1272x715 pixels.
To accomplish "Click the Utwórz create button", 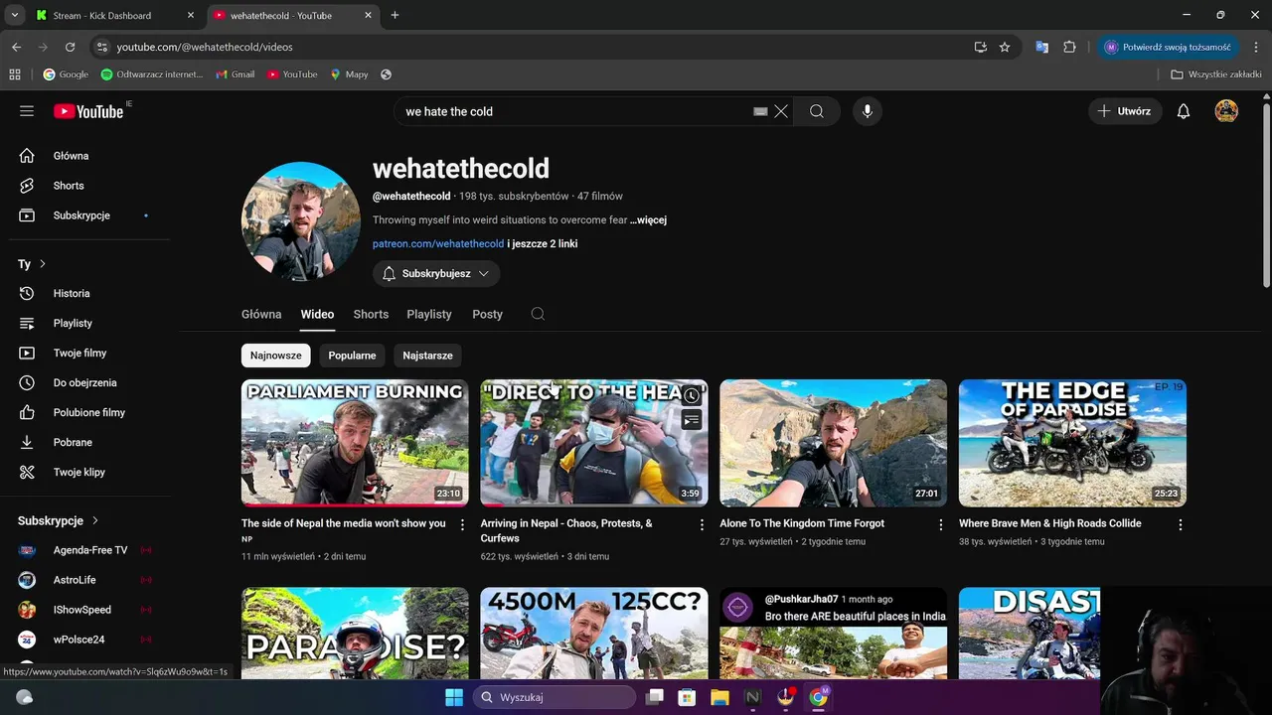I will click(x=1125, y=111).
